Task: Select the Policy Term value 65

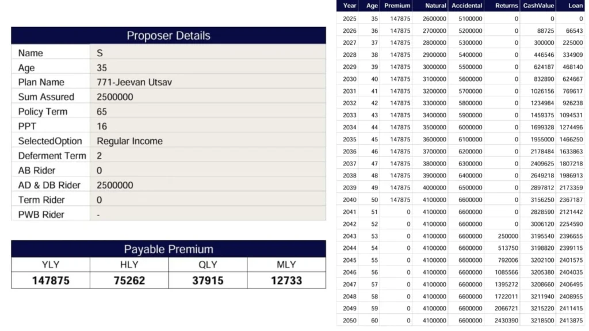Action: coord(102,111)
